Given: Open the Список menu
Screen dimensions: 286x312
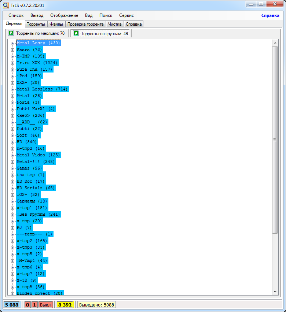Looking at the screenshot, I should [x=16, y=15].
